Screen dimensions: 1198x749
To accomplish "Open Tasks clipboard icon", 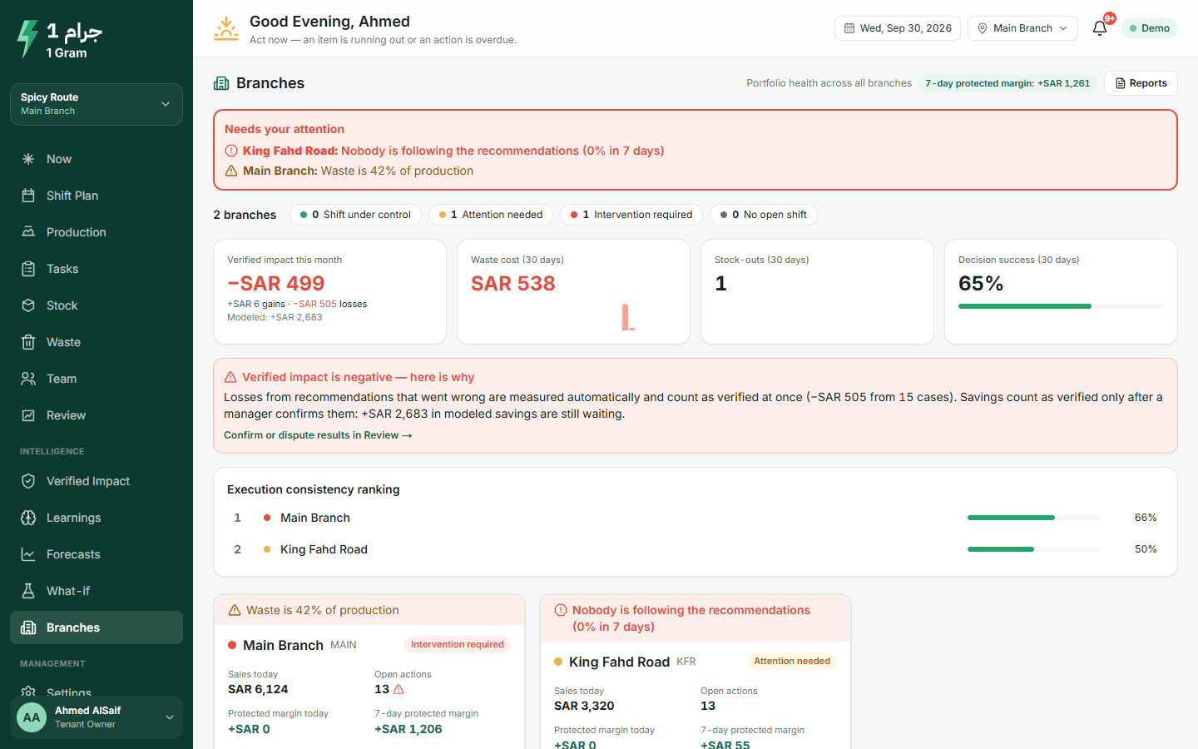I will tap(28, 269).
